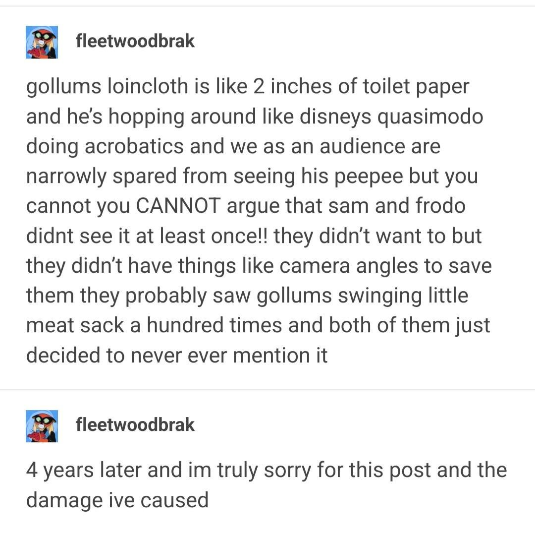Click the final line 'decided to never ever mention it'

click(x=177, y=355)
